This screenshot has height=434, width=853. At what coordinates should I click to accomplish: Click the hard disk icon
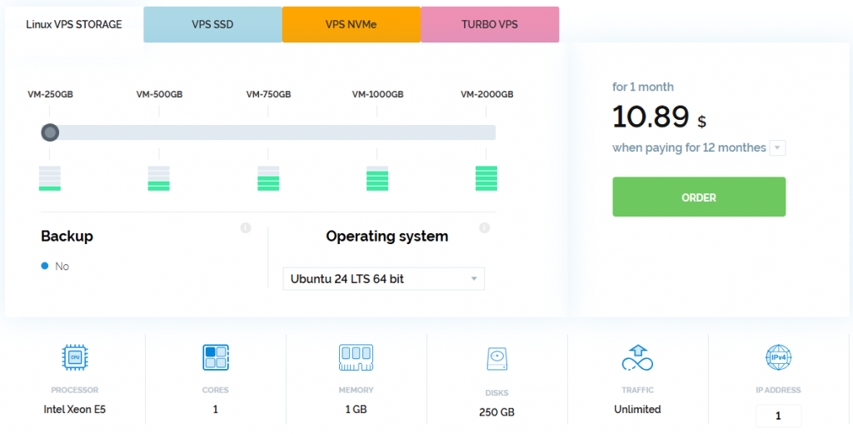tap(496, 359)
